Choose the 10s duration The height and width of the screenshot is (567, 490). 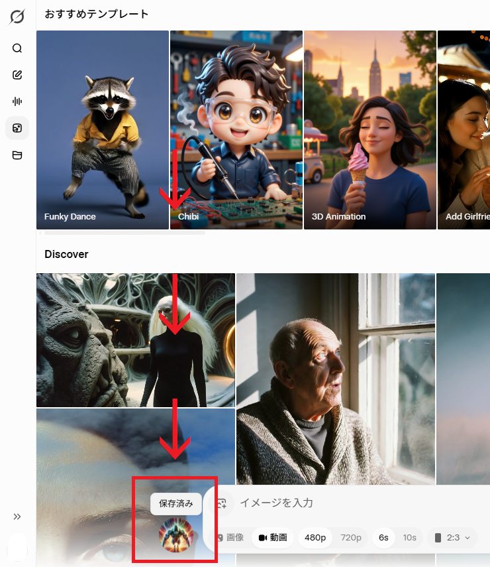(409, 538)
